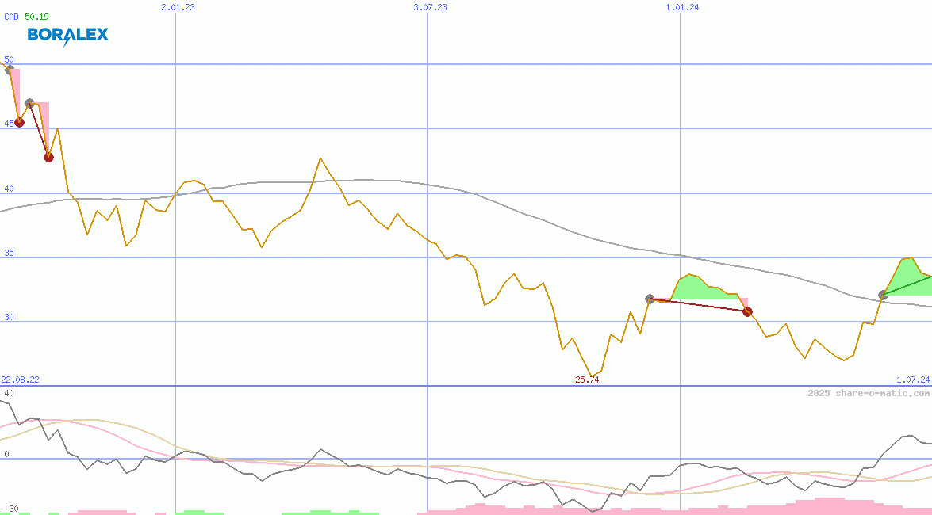The height and width of the screenshot is (515, 932).
Task: Click the 50 price axis label
Action: (9, 59)
